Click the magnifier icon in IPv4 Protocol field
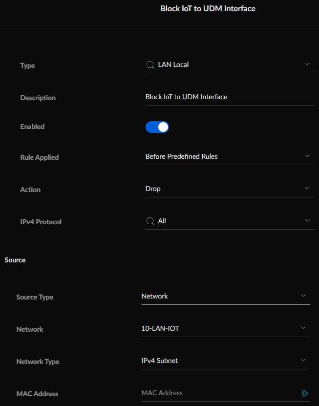This screenshot has height=406, width=319. click(150, 221)
